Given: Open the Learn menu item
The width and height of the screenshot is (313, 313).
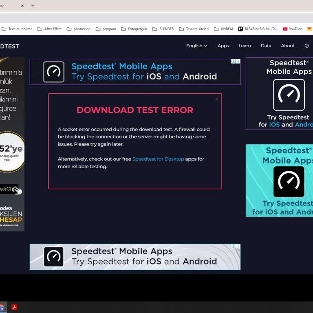Looking at the screenshot, I should 245,46.
